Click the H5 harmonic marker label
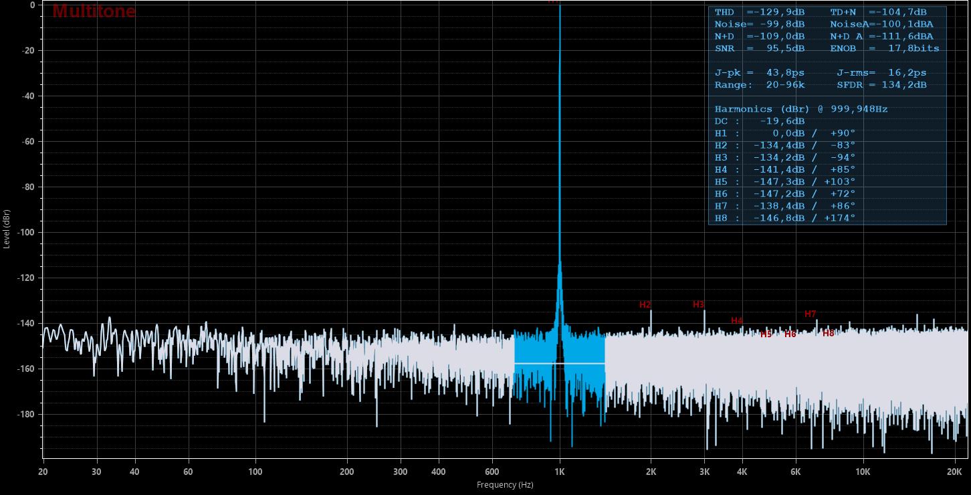The image size is (971, 495). point(766,334)
